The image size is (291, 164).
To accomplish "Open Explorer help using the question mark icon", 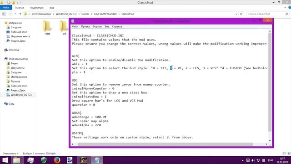I will (x=290, y=7).
